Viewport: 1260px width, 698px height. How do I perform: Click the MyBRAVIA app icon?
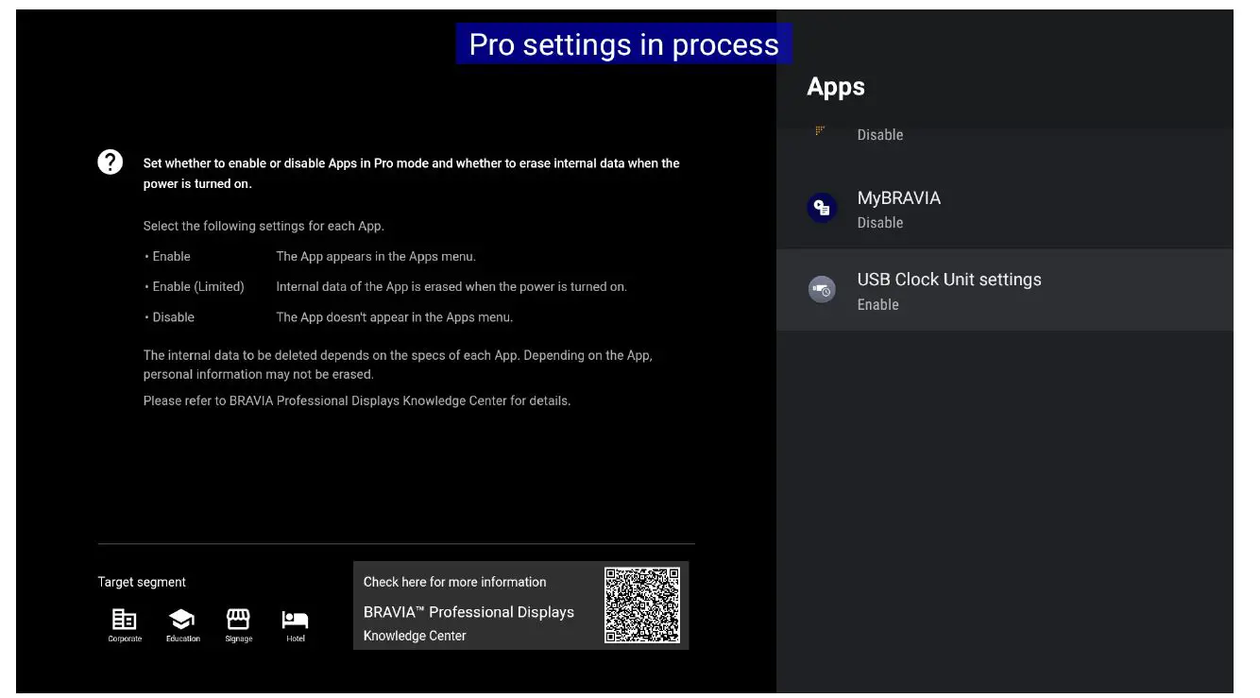point(822,208)
